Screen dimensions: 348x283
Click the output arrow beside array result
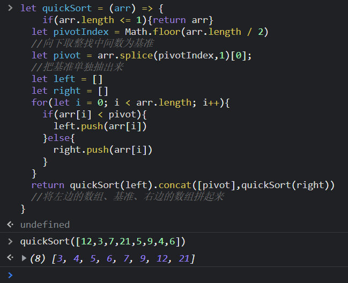tap(10, 257)
